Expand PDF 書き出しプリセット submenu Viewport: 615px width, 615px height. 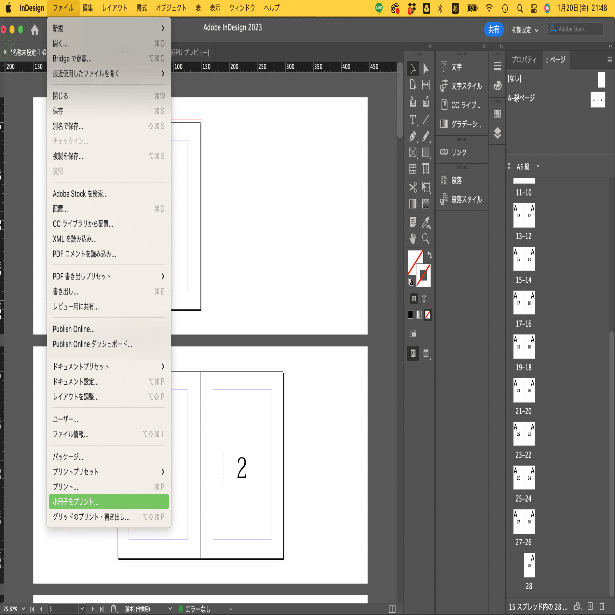[109, 276]
